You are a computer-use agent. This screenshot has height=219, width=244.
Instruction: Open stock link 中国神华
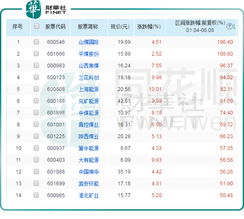click(x=88, y=172)
